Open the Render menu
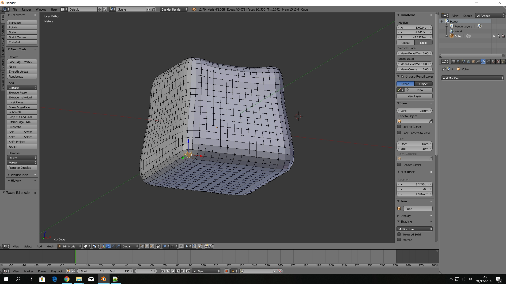The width and height of the screenshot is (506, 284). 26,9
